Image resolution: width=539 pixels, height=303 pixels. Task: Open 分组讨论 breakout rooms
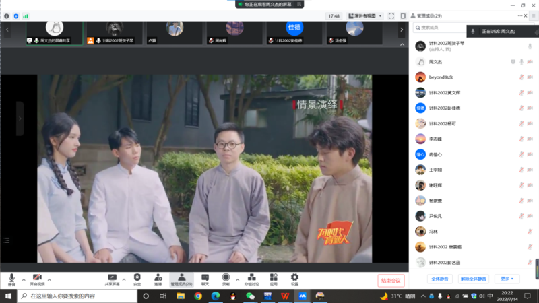[251, 279]
